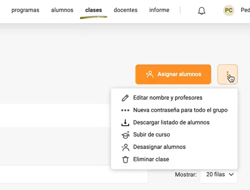Open the informe tab

click(159, 10)
